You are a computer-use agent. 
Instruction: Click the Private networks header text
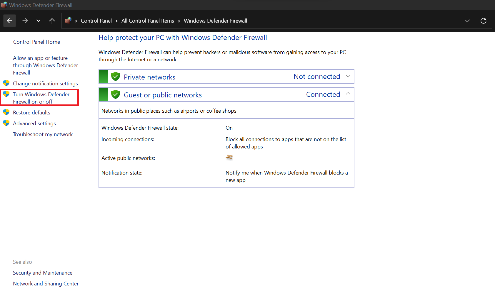[149, 77]
